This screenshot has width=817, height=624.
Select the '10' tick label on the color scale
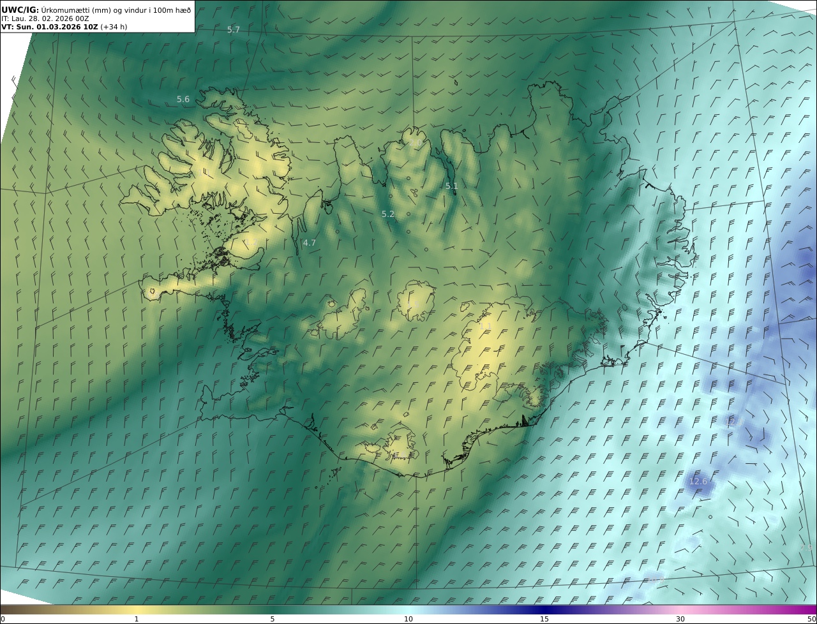tap(408, 620)
